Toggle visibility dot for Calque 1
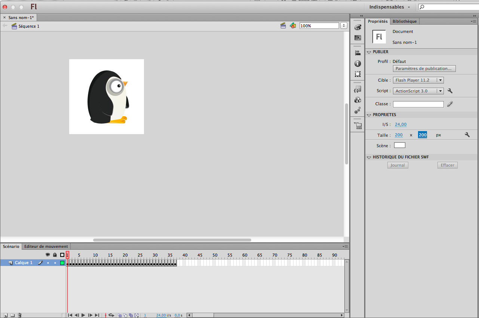479x318 pixels. pyautogui.click(x=48, y=263)
